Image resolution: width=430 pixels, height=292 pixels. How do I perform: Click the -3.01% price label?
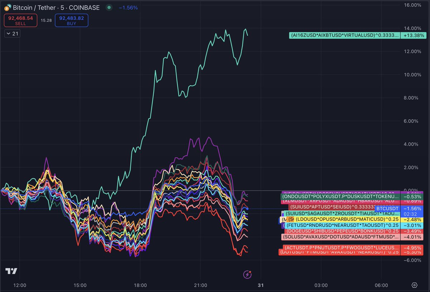point(413,225)
